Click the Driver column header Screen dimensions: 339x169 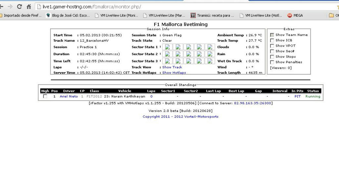point(69,91)
